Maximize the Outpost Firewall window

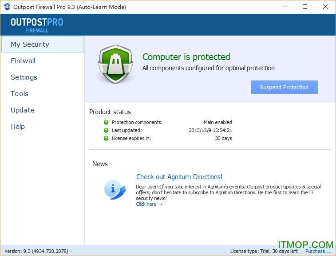pos(304,7)
